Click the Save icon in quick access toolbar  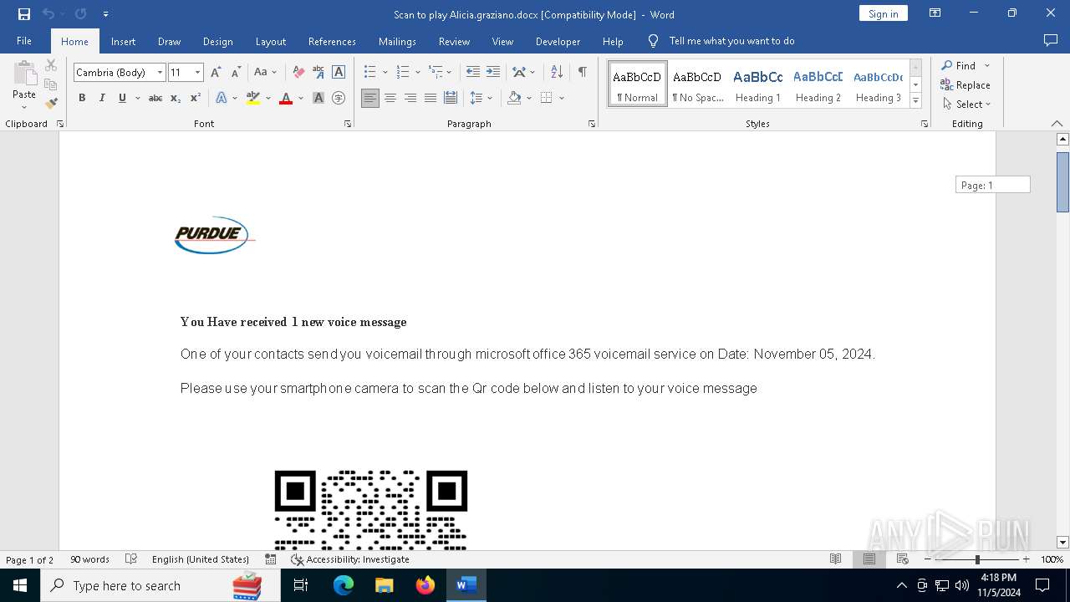[24, 14]
